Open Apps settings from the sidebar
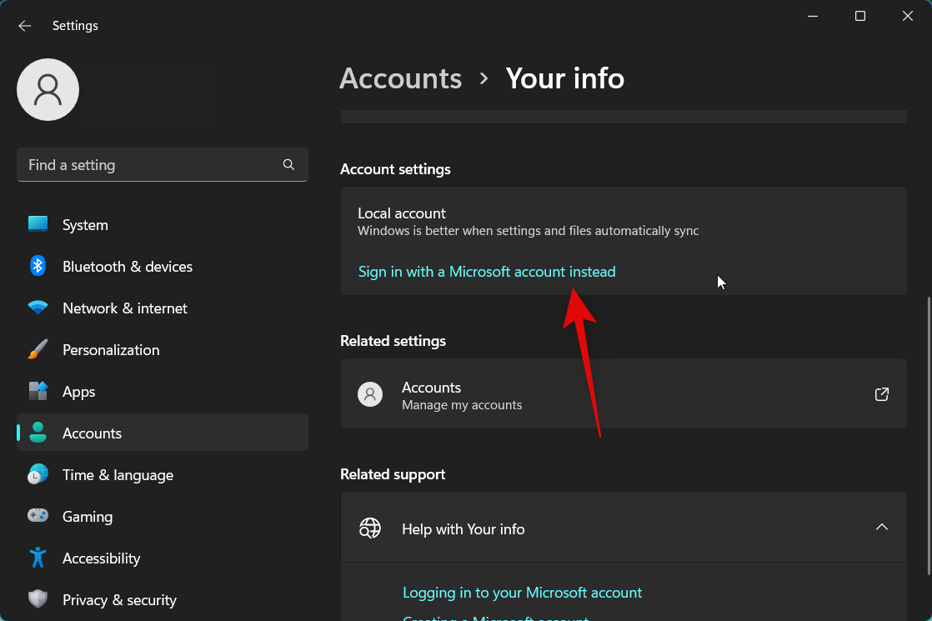The height and width of the screenshot is (621, 932). click(x=38, y=391)
